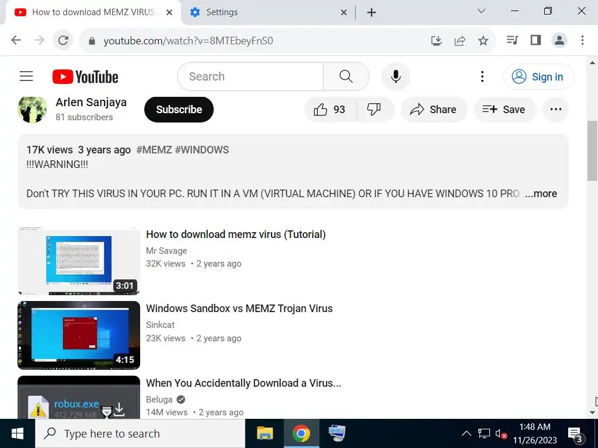Save the video to playlist
The width and height of the screenshot is (598, 448).
504,110
